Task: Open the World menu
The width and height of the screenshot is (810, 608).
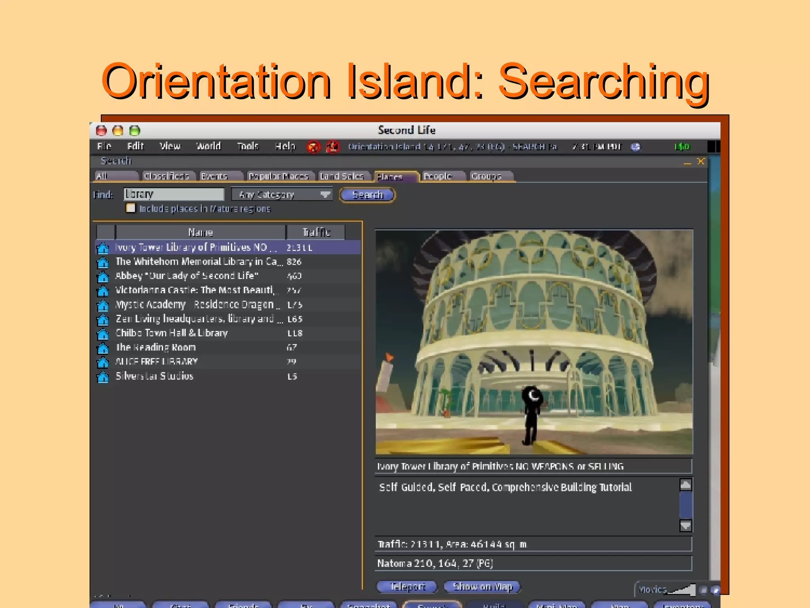Action: (x=208, y=146)
